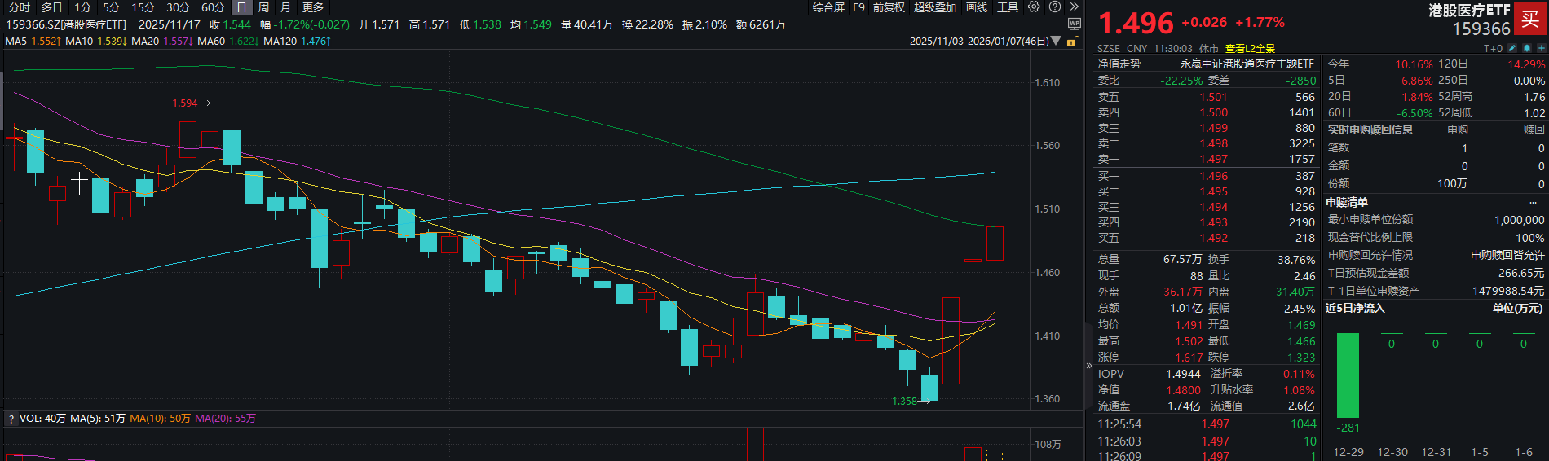Click IOPV value 1.4944
This screenshot has width=1549, height=461.
click(x=1183, y=374)
